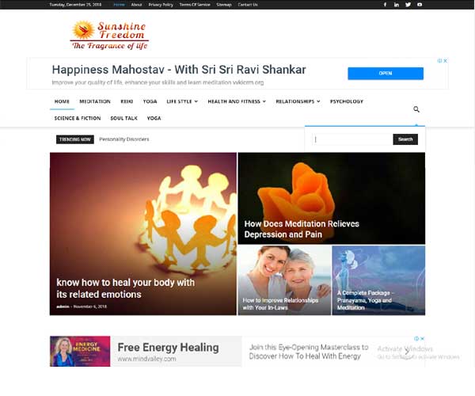
Task: Open the Reiki menu item
Action: click(x=127, y=101)
